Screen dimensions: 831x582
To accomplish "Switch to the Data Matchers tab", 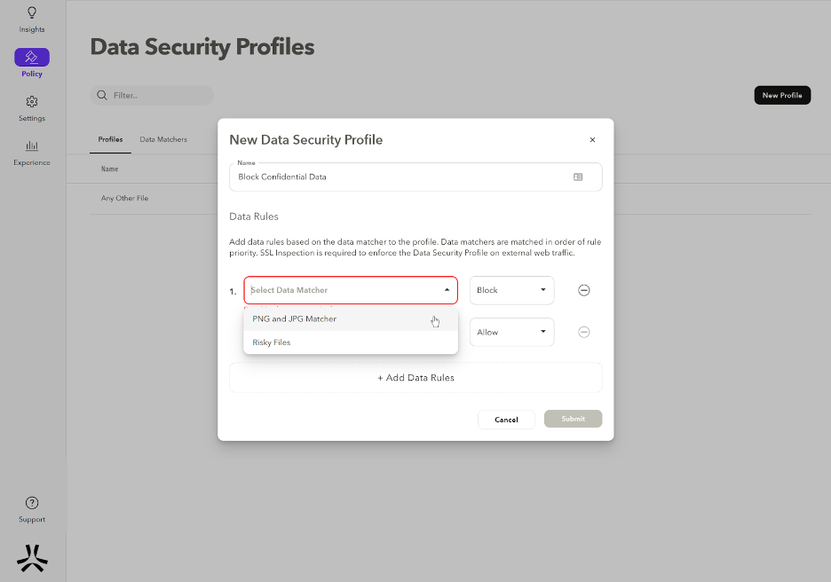I will (x=163, y=139).
